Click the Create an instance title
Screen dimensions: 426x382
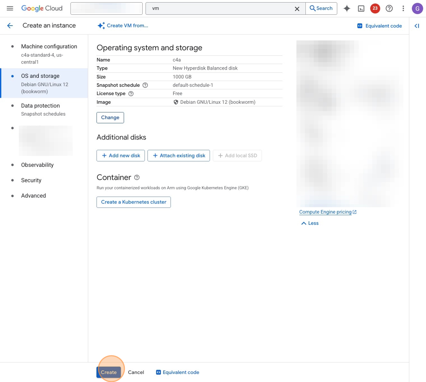[49, 25]
